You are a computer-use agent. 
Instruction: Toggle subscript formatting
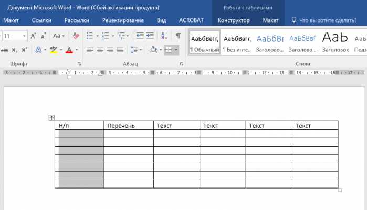click(x=14, y=50)
